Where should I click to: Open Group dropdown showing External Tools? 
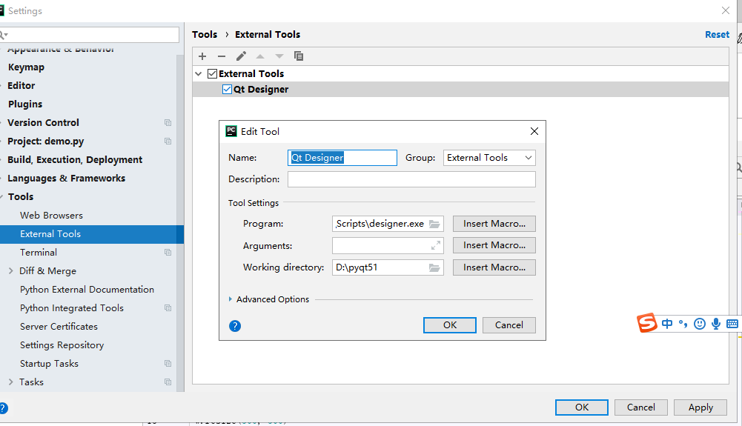pyautogui.click(x=489, y=158)
